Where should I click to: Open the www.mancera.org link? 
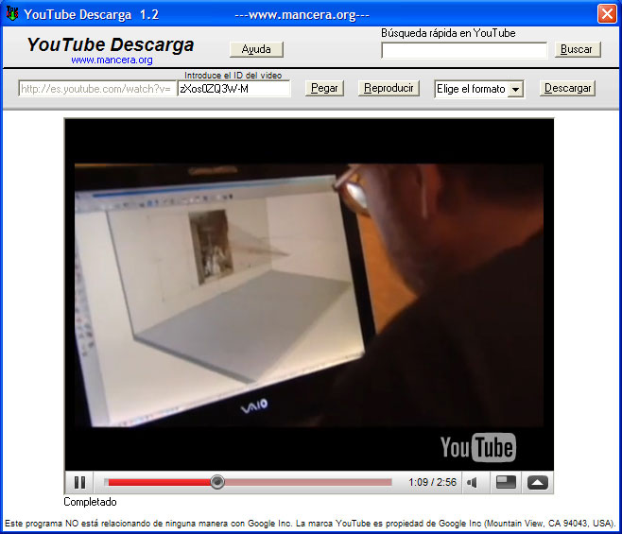pyautogui.click(x=112, y=60)
